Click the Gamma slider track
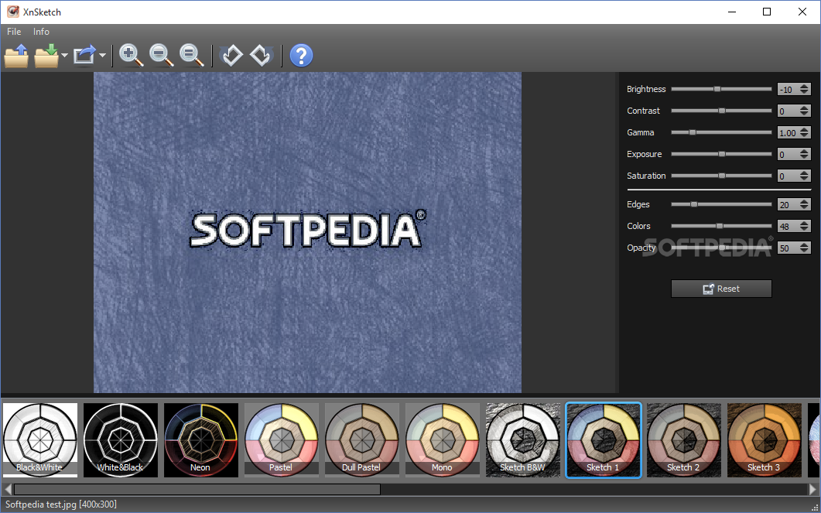 (x=721, y=132)
